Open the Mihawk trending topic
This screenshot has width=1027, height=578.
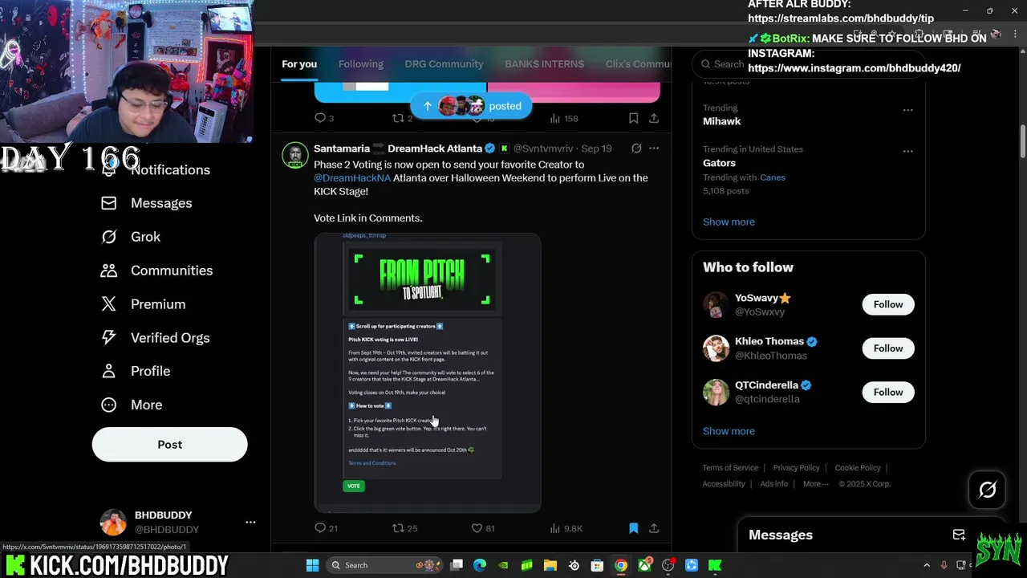(722, 121)
